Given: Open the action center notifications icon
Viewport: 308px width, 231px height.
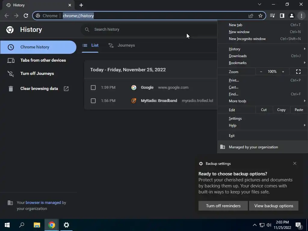Looking at the screenshot, I should [299, 225].
